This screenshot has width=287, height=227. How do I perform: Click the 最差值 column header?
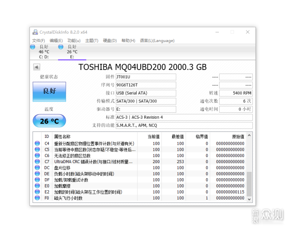pos(174,137)
